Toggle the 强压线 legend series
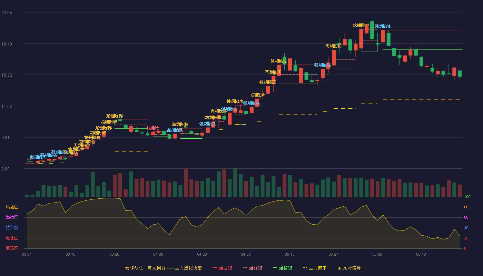Viewport: 483px width, 276px height. [x=223, y=268]
